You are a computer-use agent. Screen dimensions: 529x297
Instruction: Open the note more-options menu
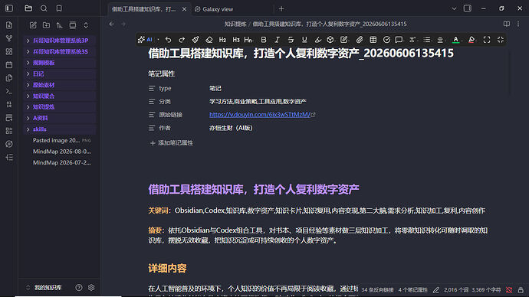click(518, 24)
